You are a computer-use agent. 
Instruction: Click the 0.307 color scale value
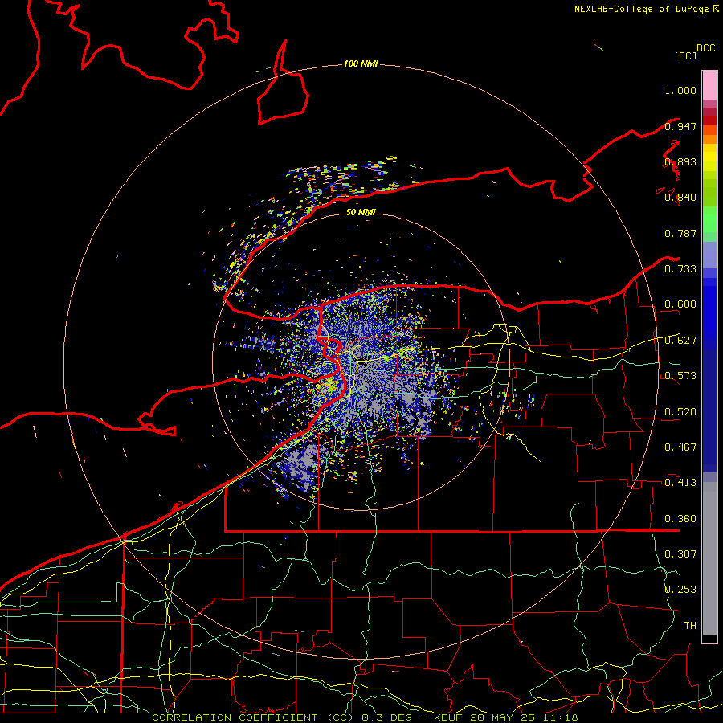tap(680, 554)
